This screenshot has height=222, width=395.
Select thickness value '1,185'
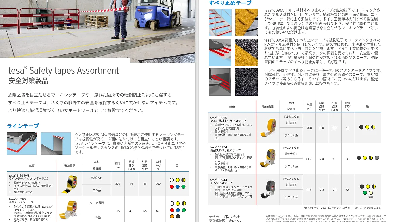pos(309,159)
